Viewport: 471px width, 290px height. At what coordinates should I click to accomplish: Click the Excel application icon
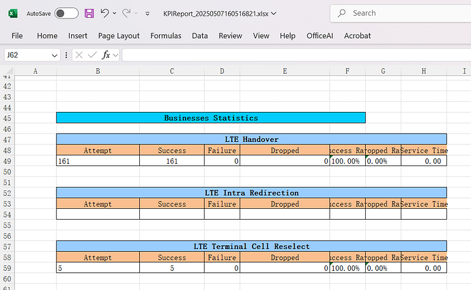click(12, 14)
